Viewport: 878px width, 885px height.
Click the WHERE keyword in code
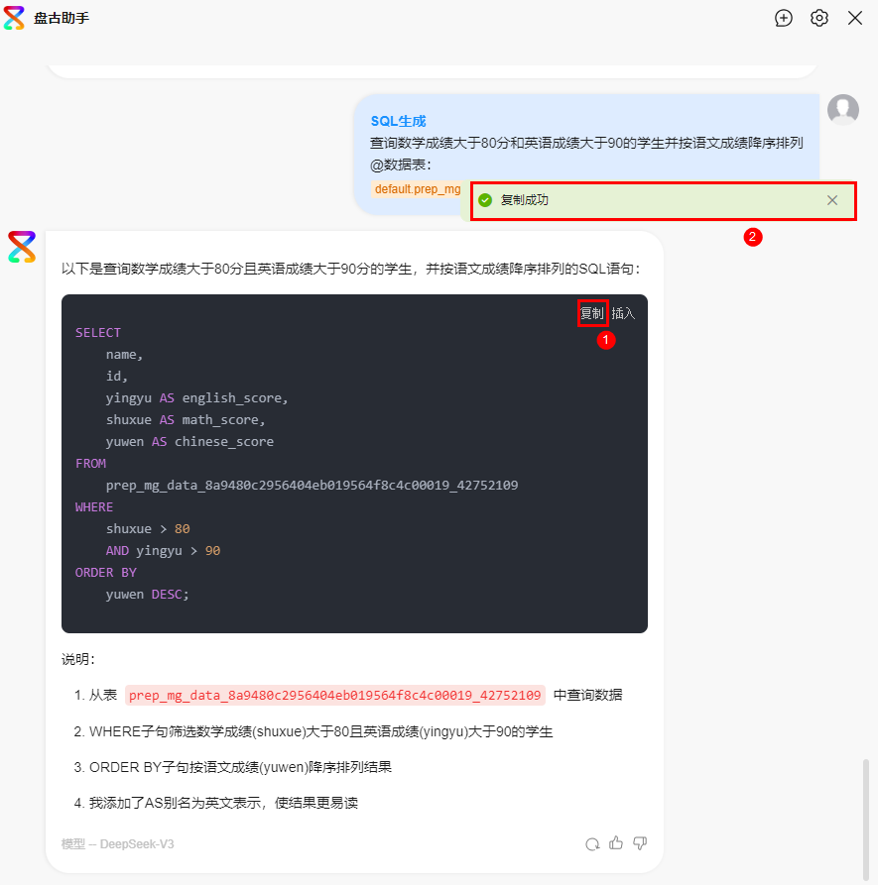(94, 507)
